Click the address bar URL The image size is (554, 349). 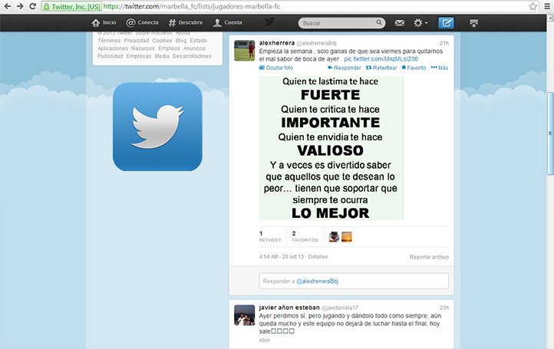click(192, 6)
